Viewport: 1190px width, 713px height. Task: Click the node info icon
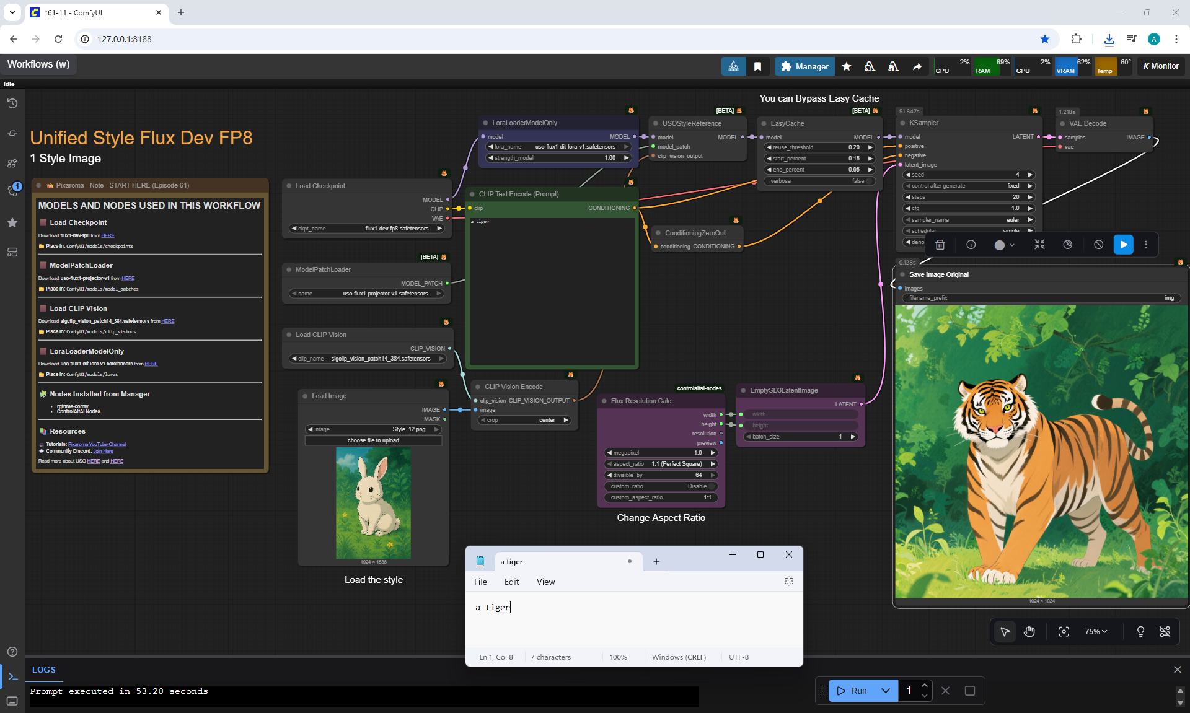pyautogui.click(x=971, y=245)
